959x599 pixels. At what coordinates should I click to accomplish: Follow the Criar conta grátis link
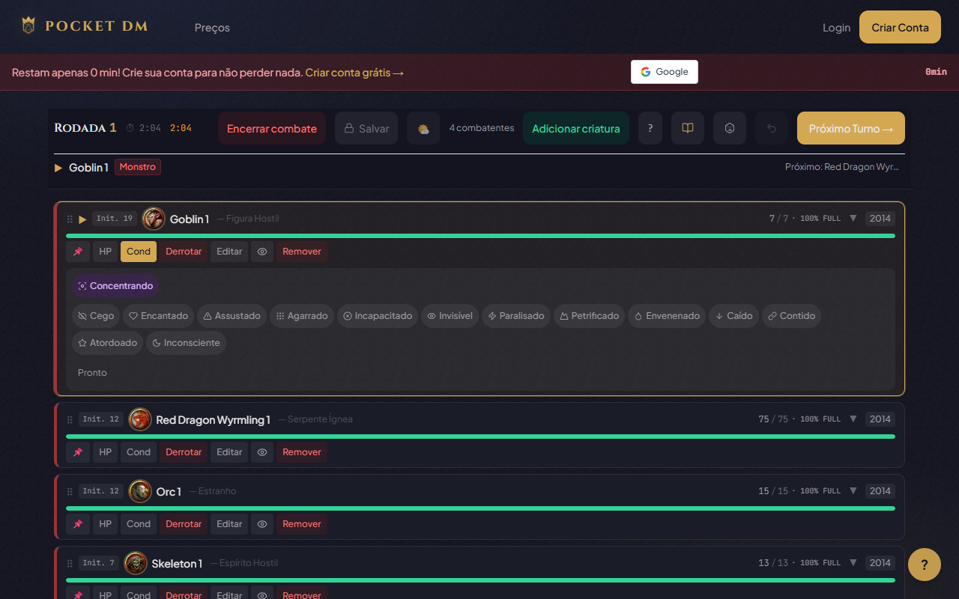(x=354, y=73)
